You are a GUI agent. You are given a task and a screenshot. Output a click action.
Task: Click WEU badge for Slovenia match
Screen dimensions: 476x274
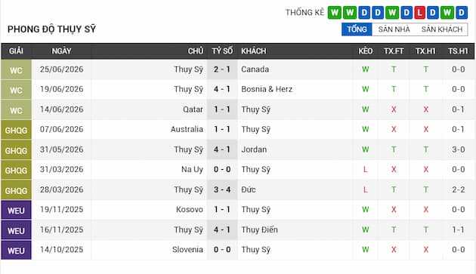[16, 250]
